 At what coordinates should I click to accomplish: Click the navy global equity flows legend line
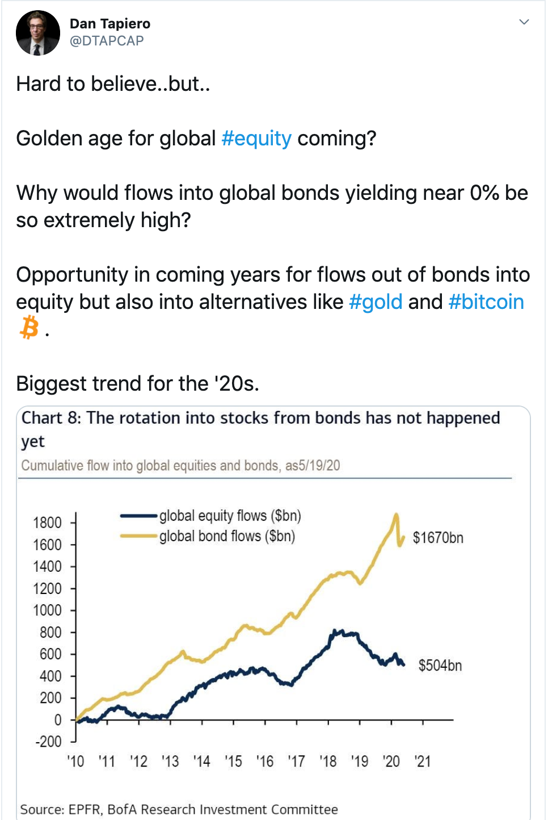pyautogui.click(x=138, y=516)
